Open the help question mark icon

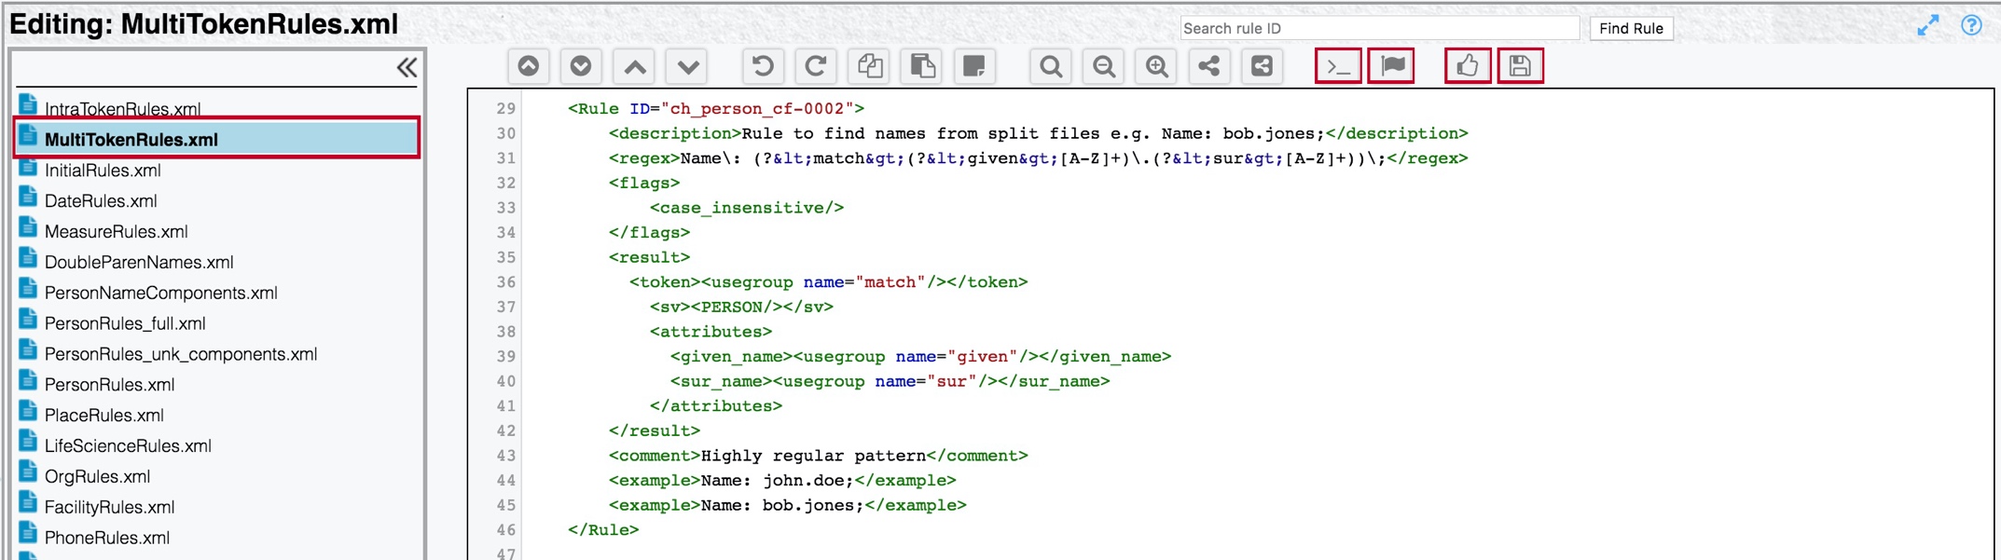pos(1970,26)
